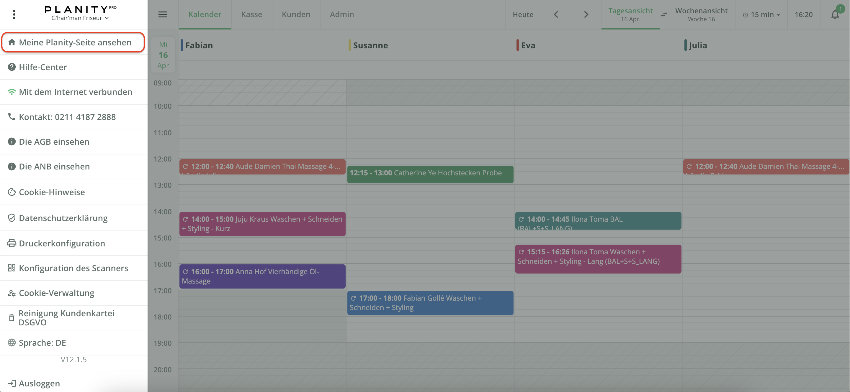
Task: Change language via Sprache: DE
Action: (x=42, y=342)
